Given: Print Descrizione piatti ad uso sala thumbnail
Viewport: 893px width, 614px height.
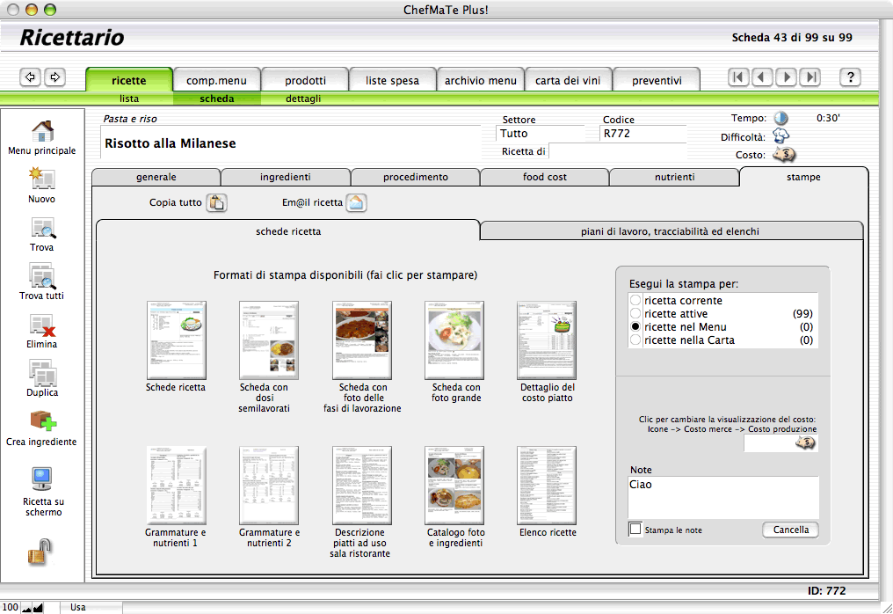Looking at the screenshot, I should click(362, 486).
